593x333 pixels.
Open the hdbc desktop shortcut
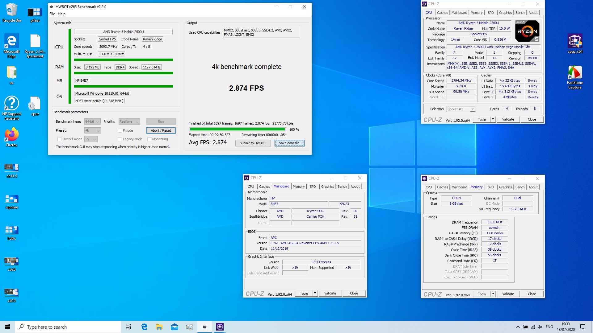pyautogui.click(x=11, y=233)
